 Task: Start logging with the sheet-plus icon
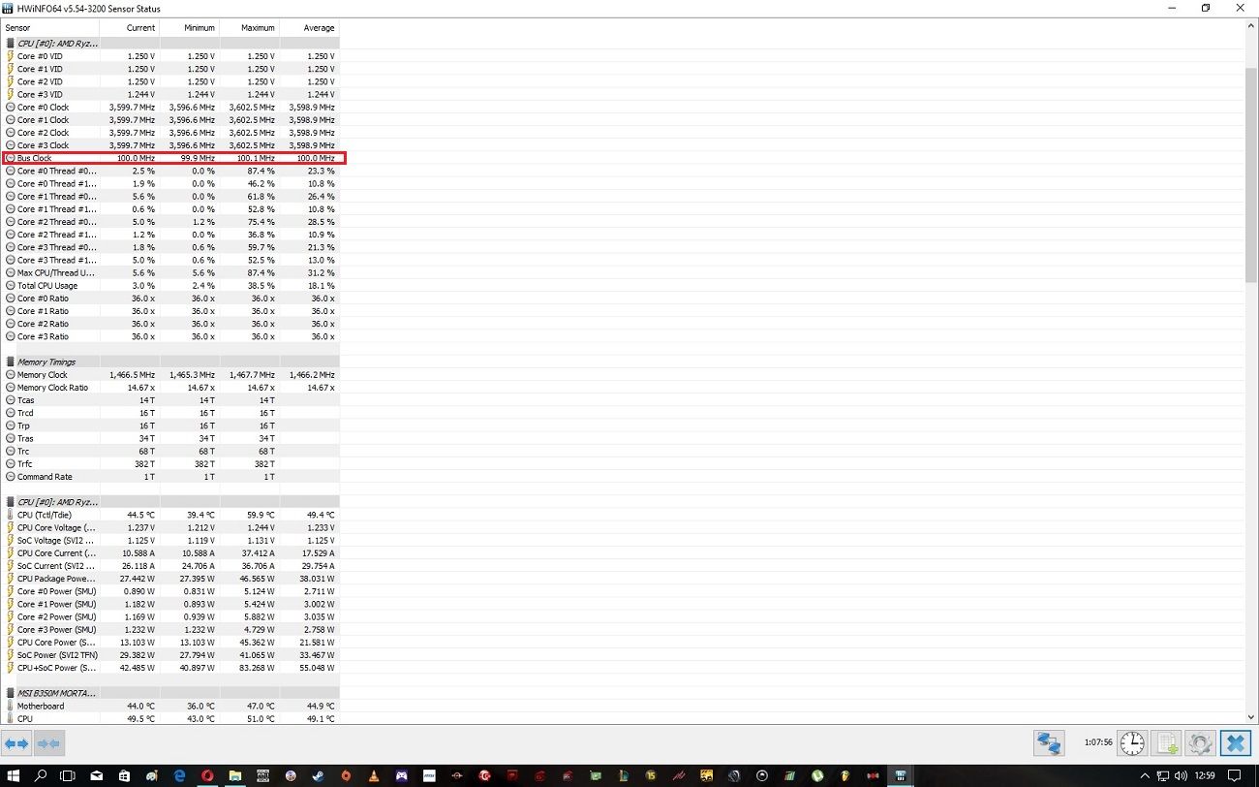(x=1168, y=743)
